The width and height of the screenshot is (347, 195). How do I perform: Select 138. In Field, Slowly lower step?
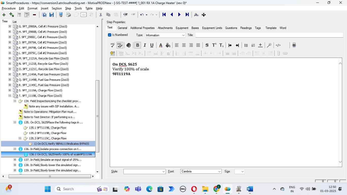pos(52,165)
